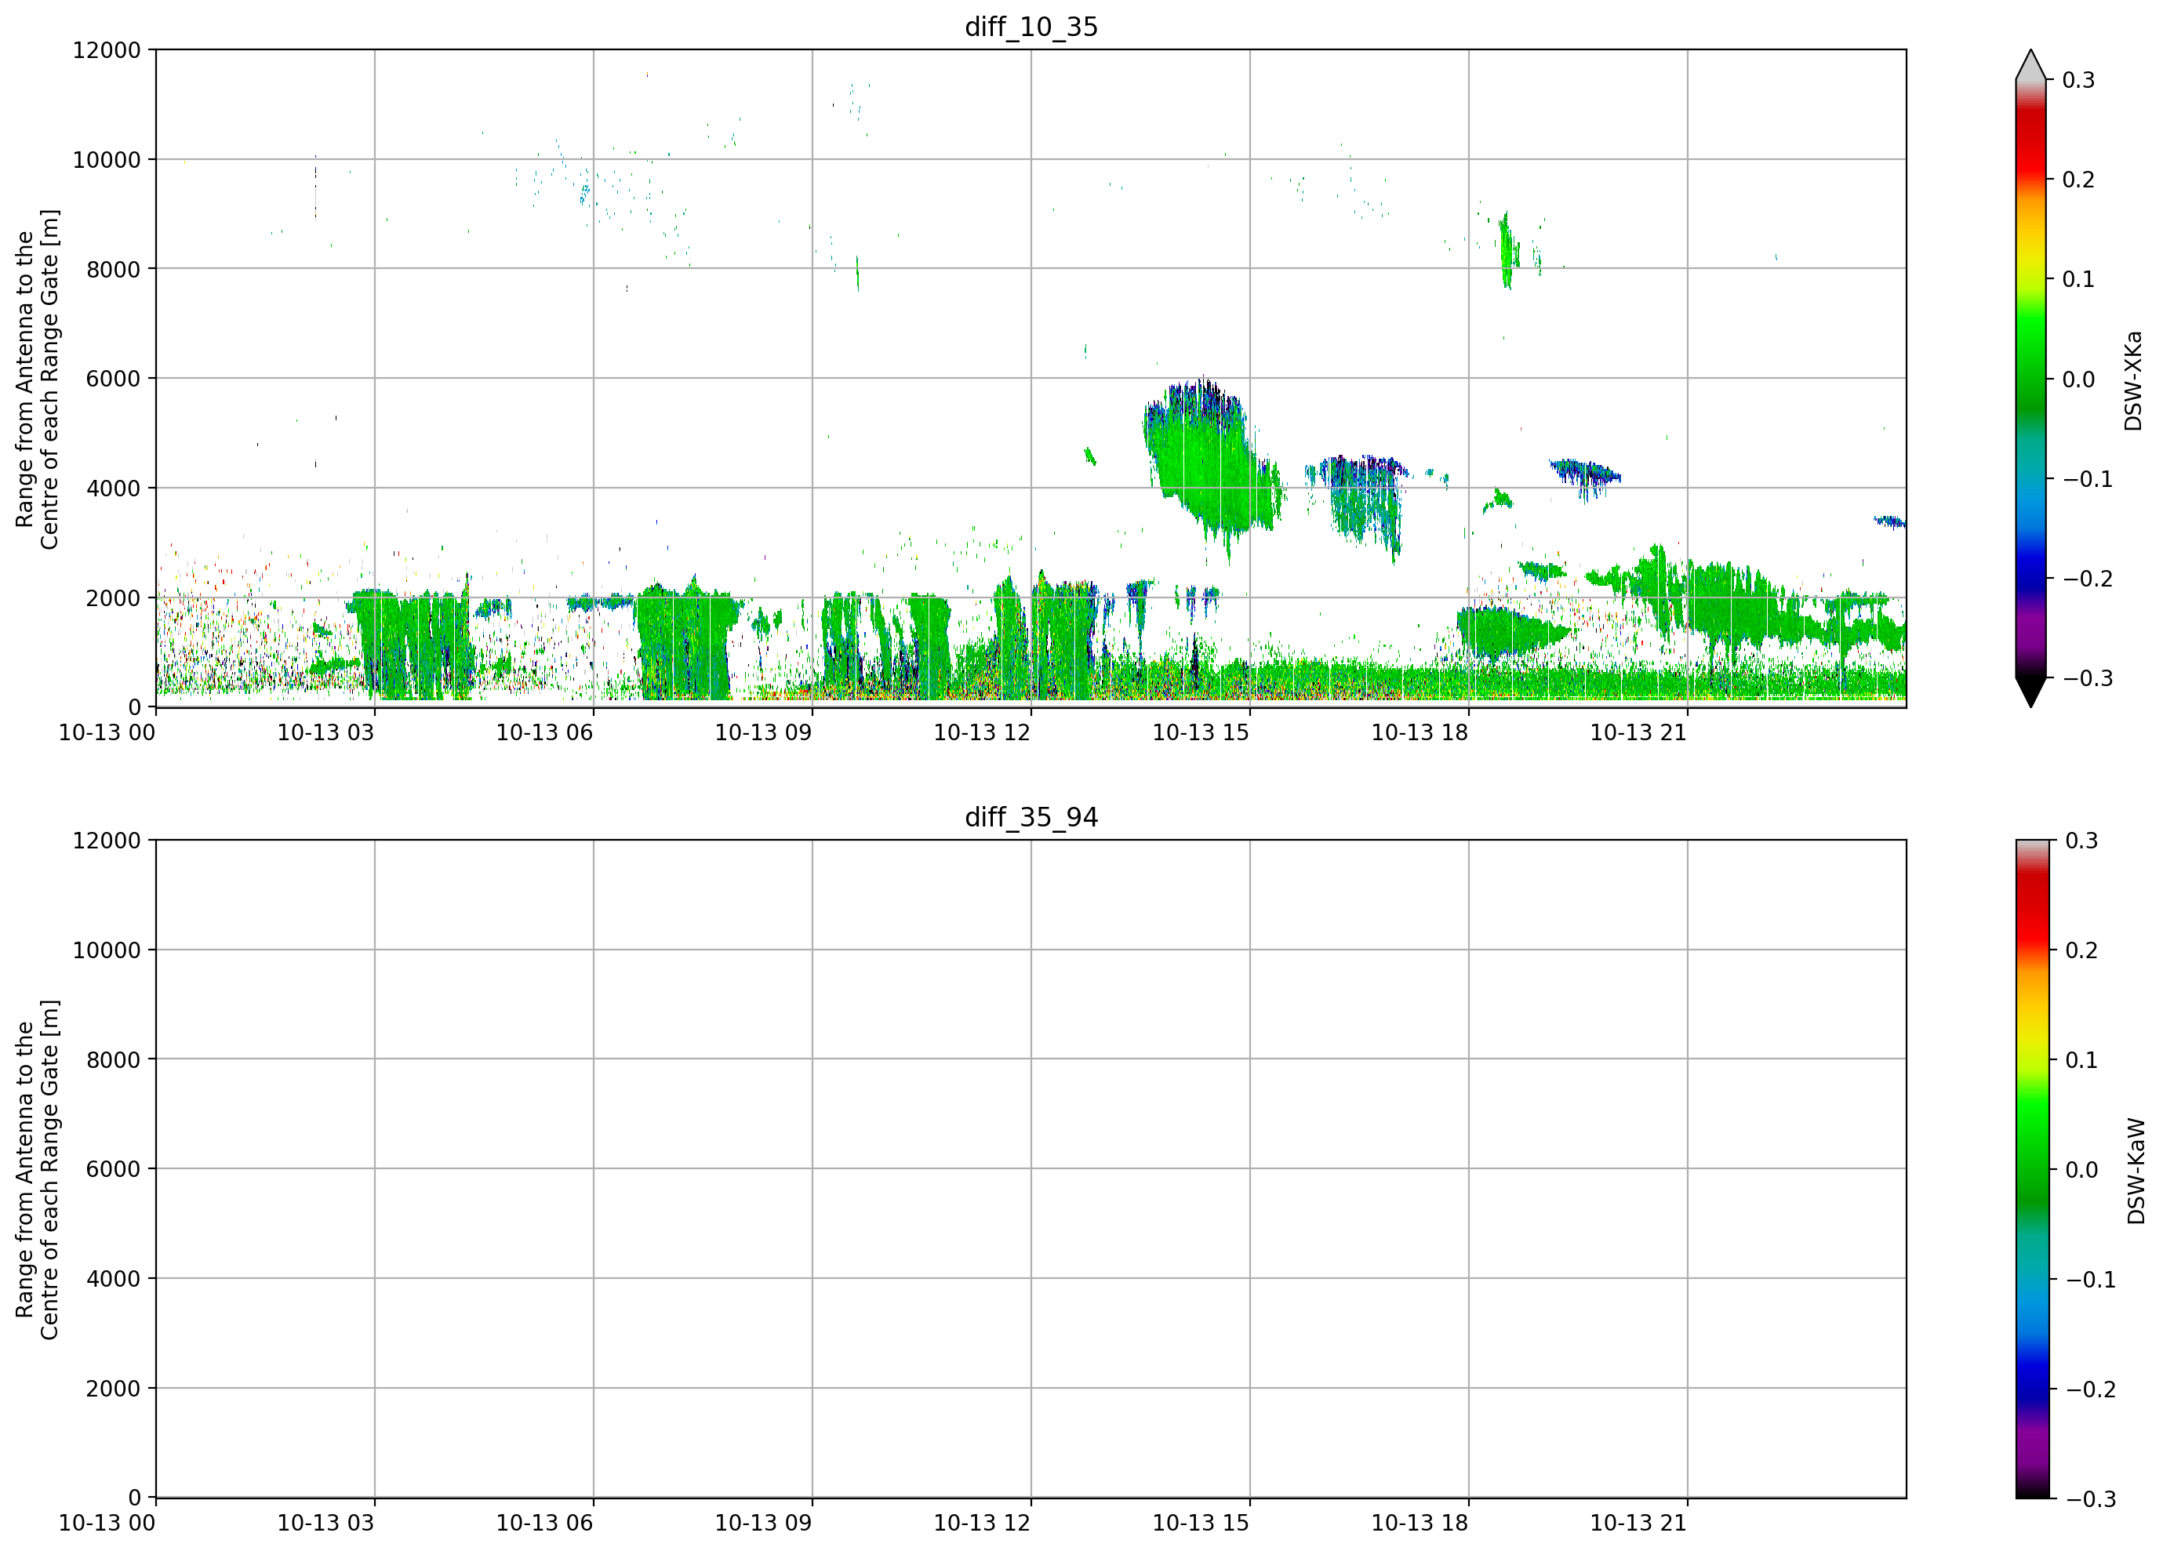Click the 6000 y-tick in diff_10_35 plot
The width and height of the screenshot is (2163, 1551).
click(x=114, y=379)
